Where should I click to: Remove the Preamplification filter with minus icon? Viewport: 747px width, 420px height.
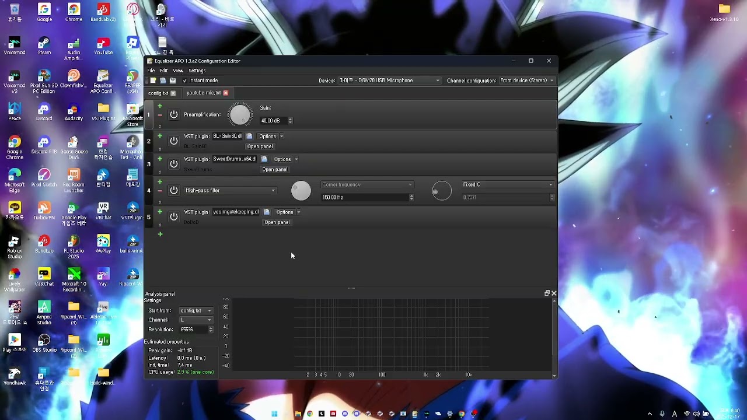click(x=160, y=116)
